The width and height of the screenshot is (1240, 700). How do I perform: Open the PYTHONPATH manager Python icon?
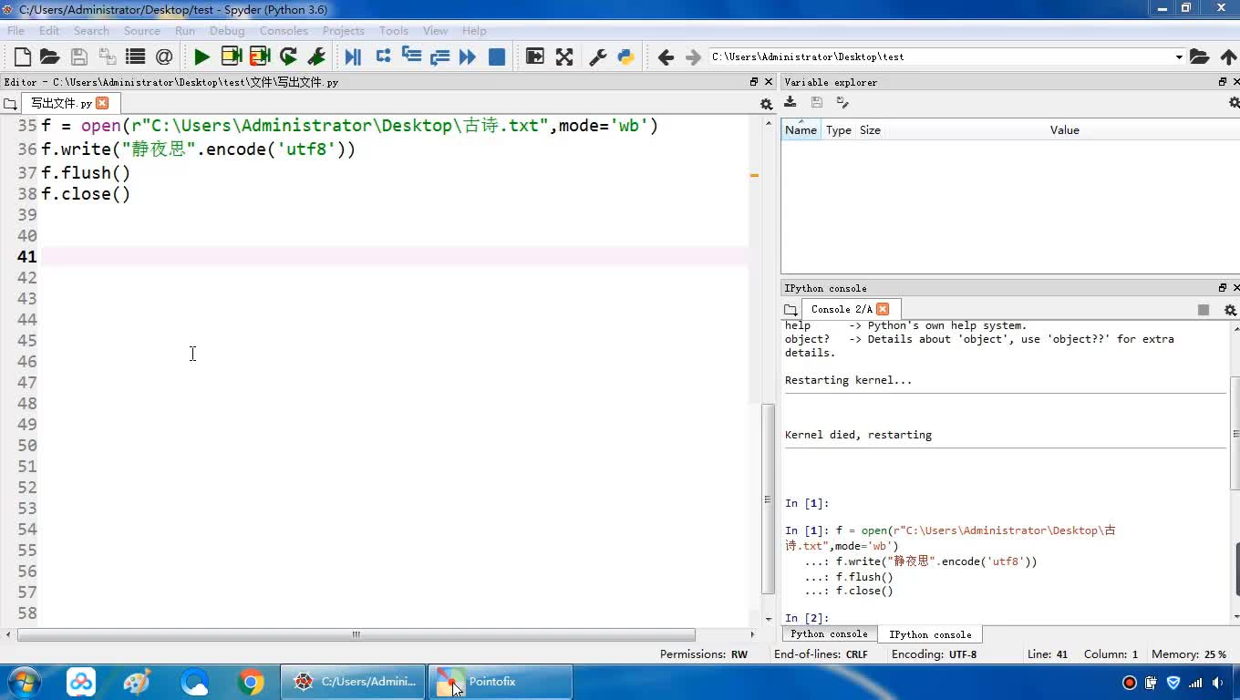click(x=625, y=57)
